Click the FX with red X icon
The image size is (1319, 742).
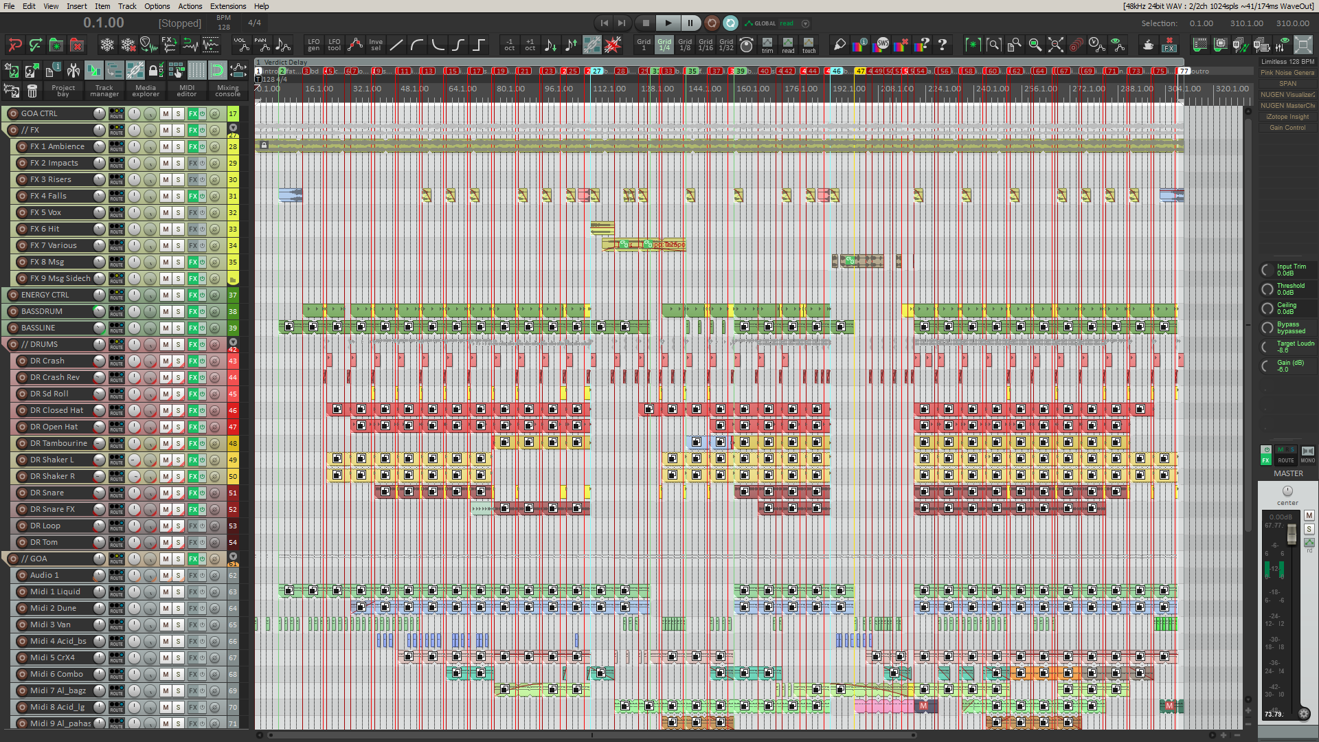tap(1169, 45)
